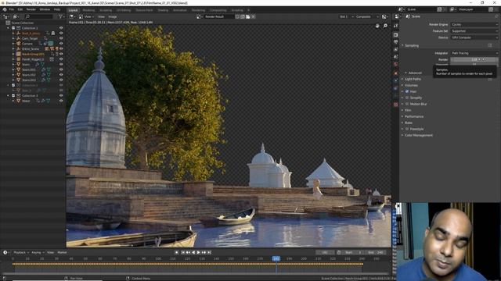The image size is (501, 281).
Task: Open the Slot 1 dropdown
Action: pos(346,16)
